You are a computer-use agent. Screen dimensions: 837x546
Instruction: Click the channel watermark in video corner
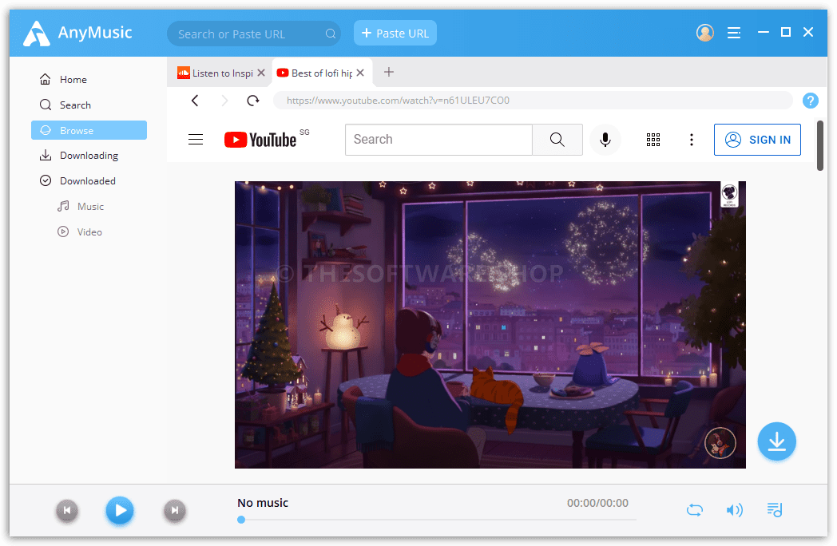tap(720, 443)
